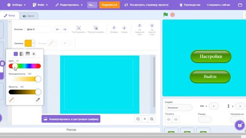Zoom out the paint canvas
The height and width of the screenshot is (138, 246).
point(138,119)
